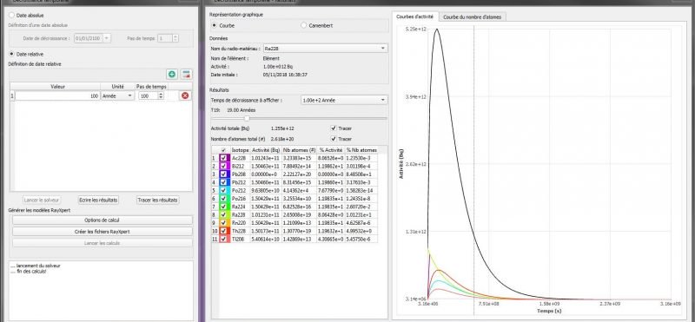The width and height of the screenshot is (695, 322).
Task: Select the Date absolue radio button
Action: [12, 16]
